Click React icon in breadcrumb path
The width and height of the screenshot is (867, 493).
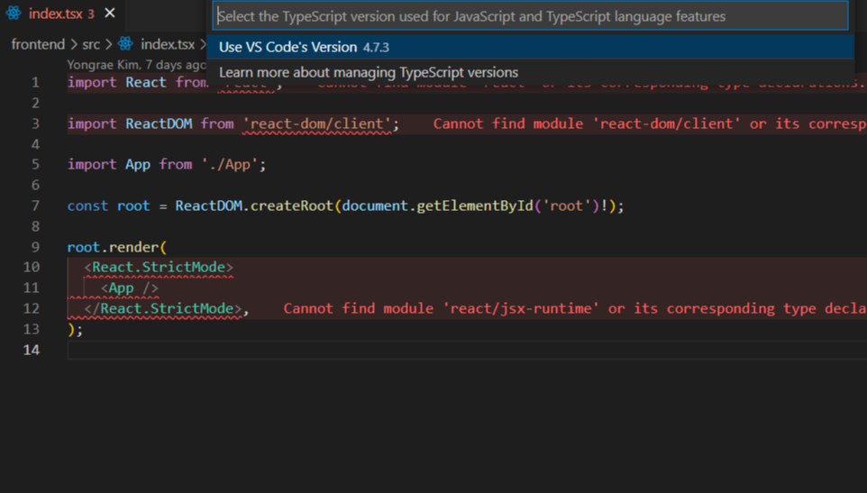[125, 43]
